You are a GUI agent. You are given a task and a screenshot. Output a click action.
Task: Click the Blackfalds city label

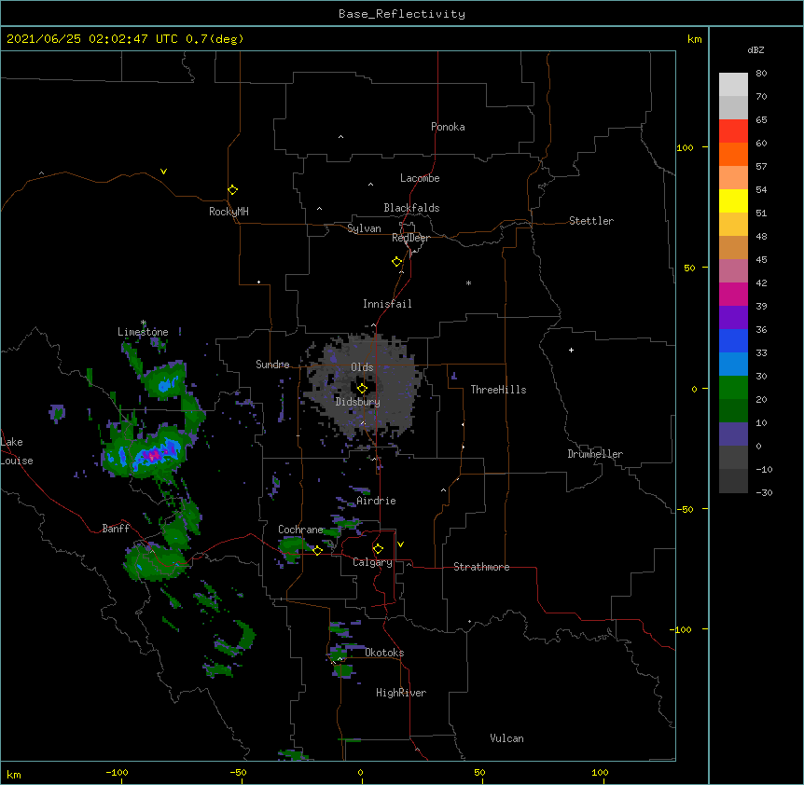(x=411, y=208)
